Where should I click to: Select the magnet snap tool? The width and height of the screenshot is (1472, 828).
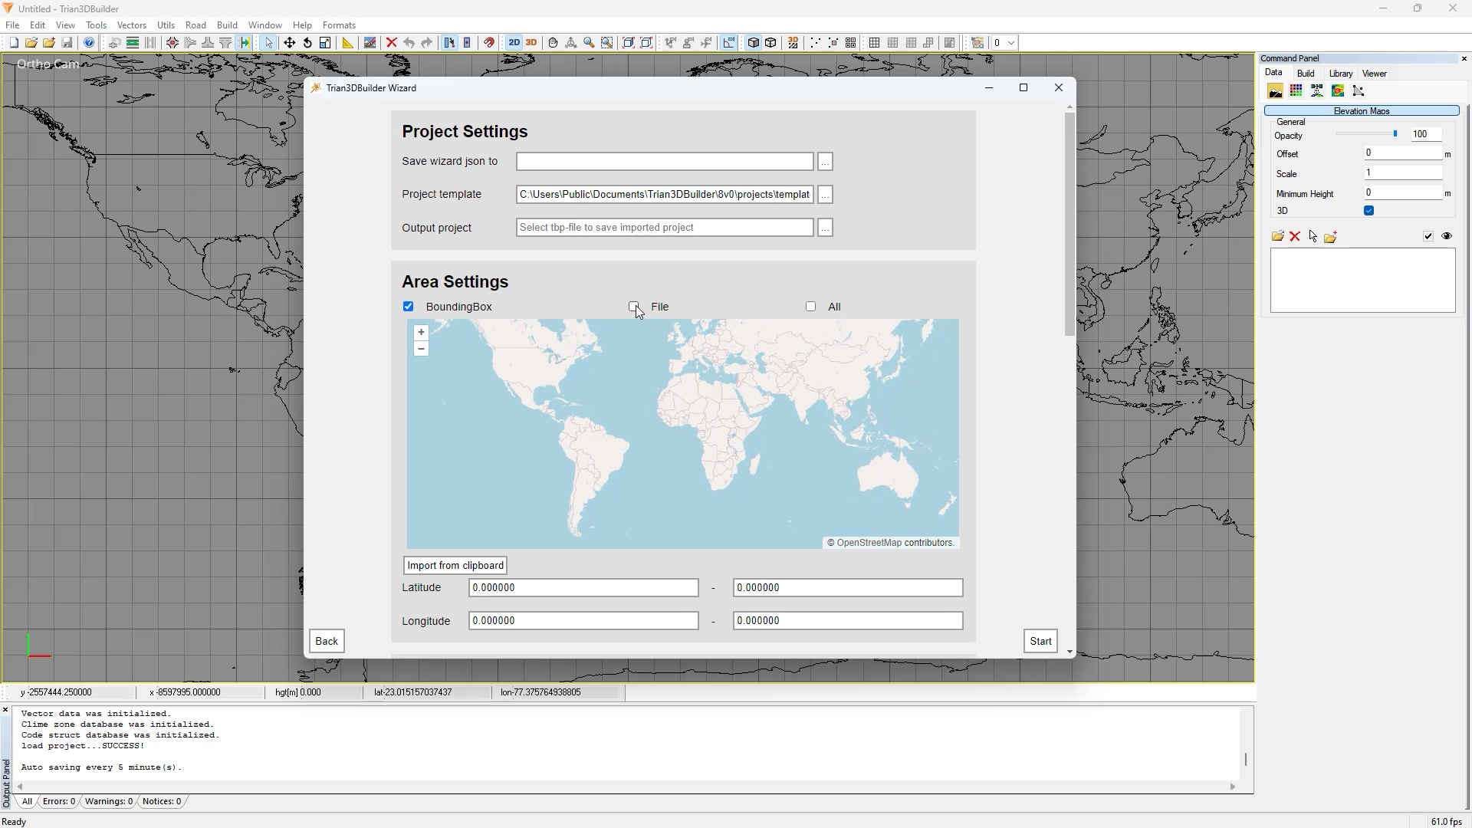488,42
